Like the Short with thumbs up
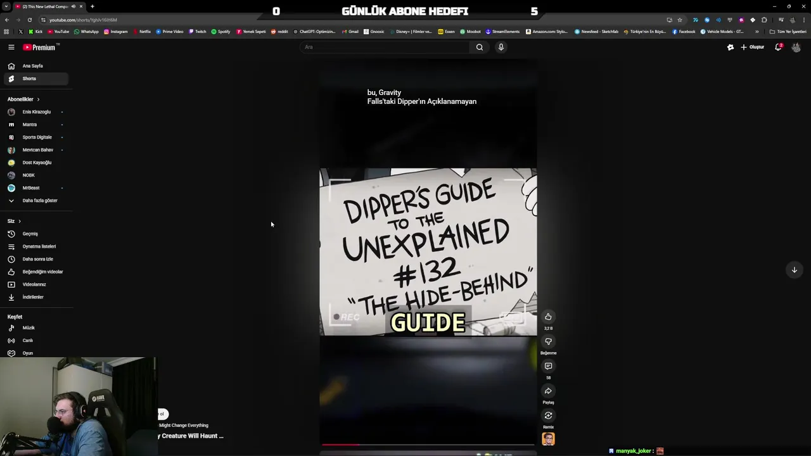This screenshot has height=456, width=811. tap(548, 317)
